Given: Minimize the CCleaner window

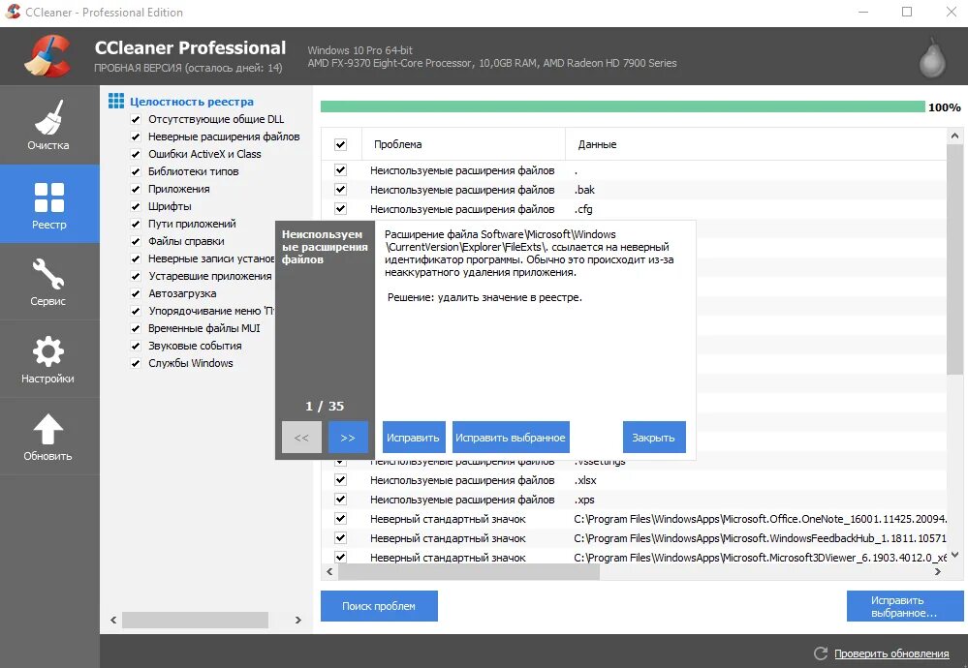Looking at the screenshot, I should (x=863, y=12).
